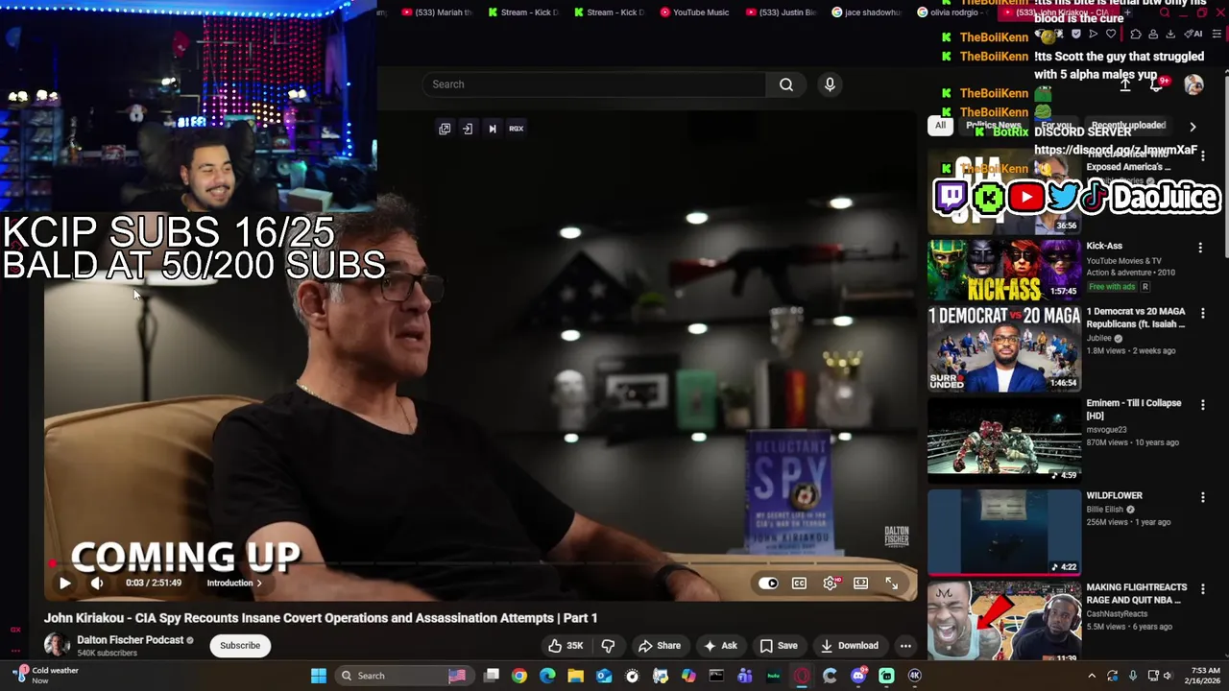Subscribe to Dalton Fischer Podcast

tap(240, 646)
